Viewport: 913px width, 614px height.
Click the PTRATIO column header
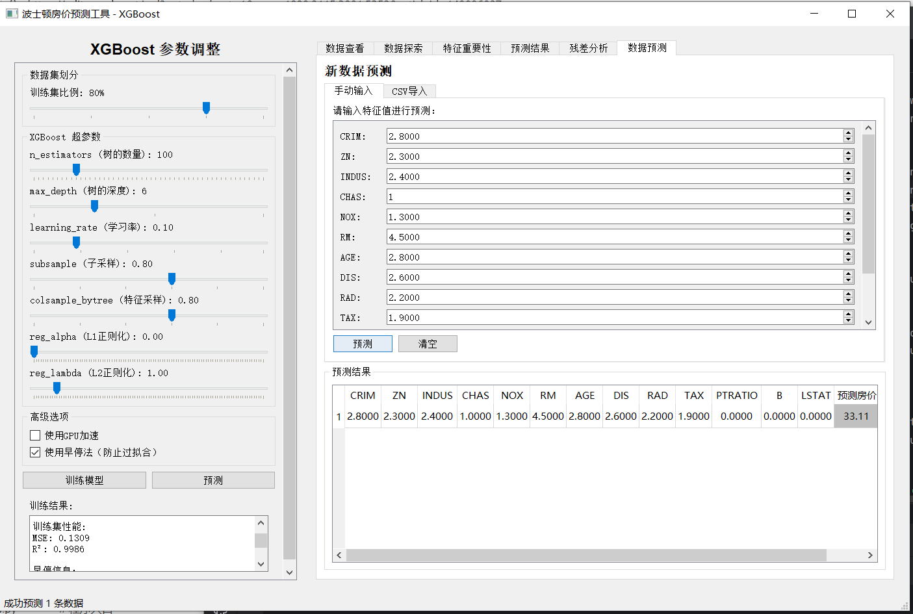pyautogui.click(x=737, y=395)
